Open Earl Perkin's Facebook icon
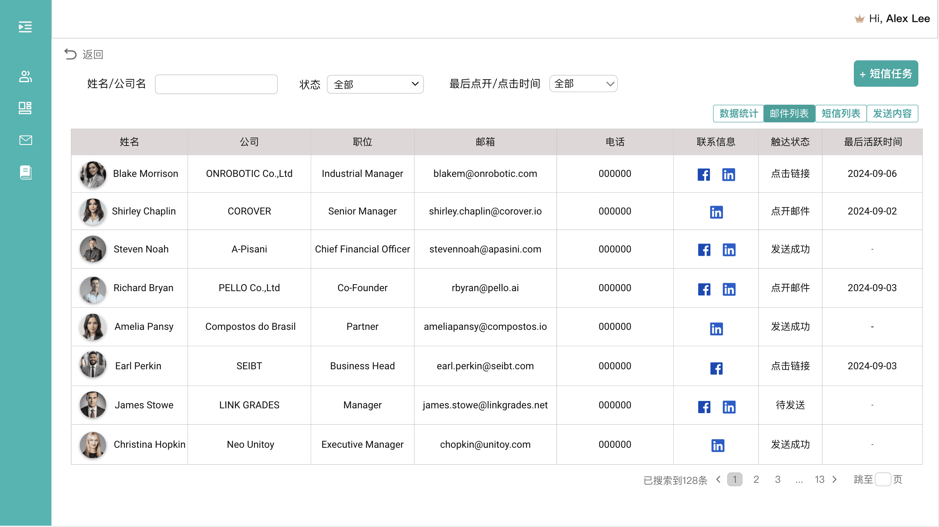This screenshot has height=527, width=939. 716,368
